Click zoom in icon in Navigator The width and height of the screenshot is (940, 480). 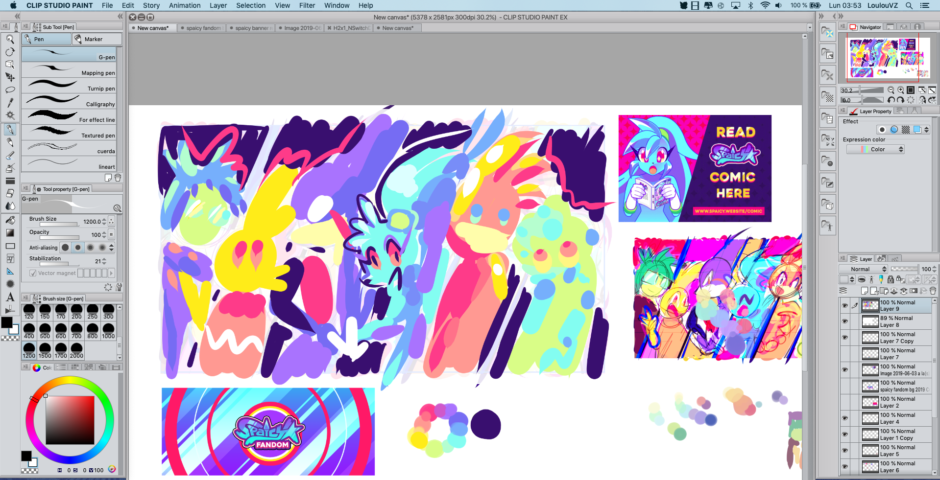coord(901,91)
